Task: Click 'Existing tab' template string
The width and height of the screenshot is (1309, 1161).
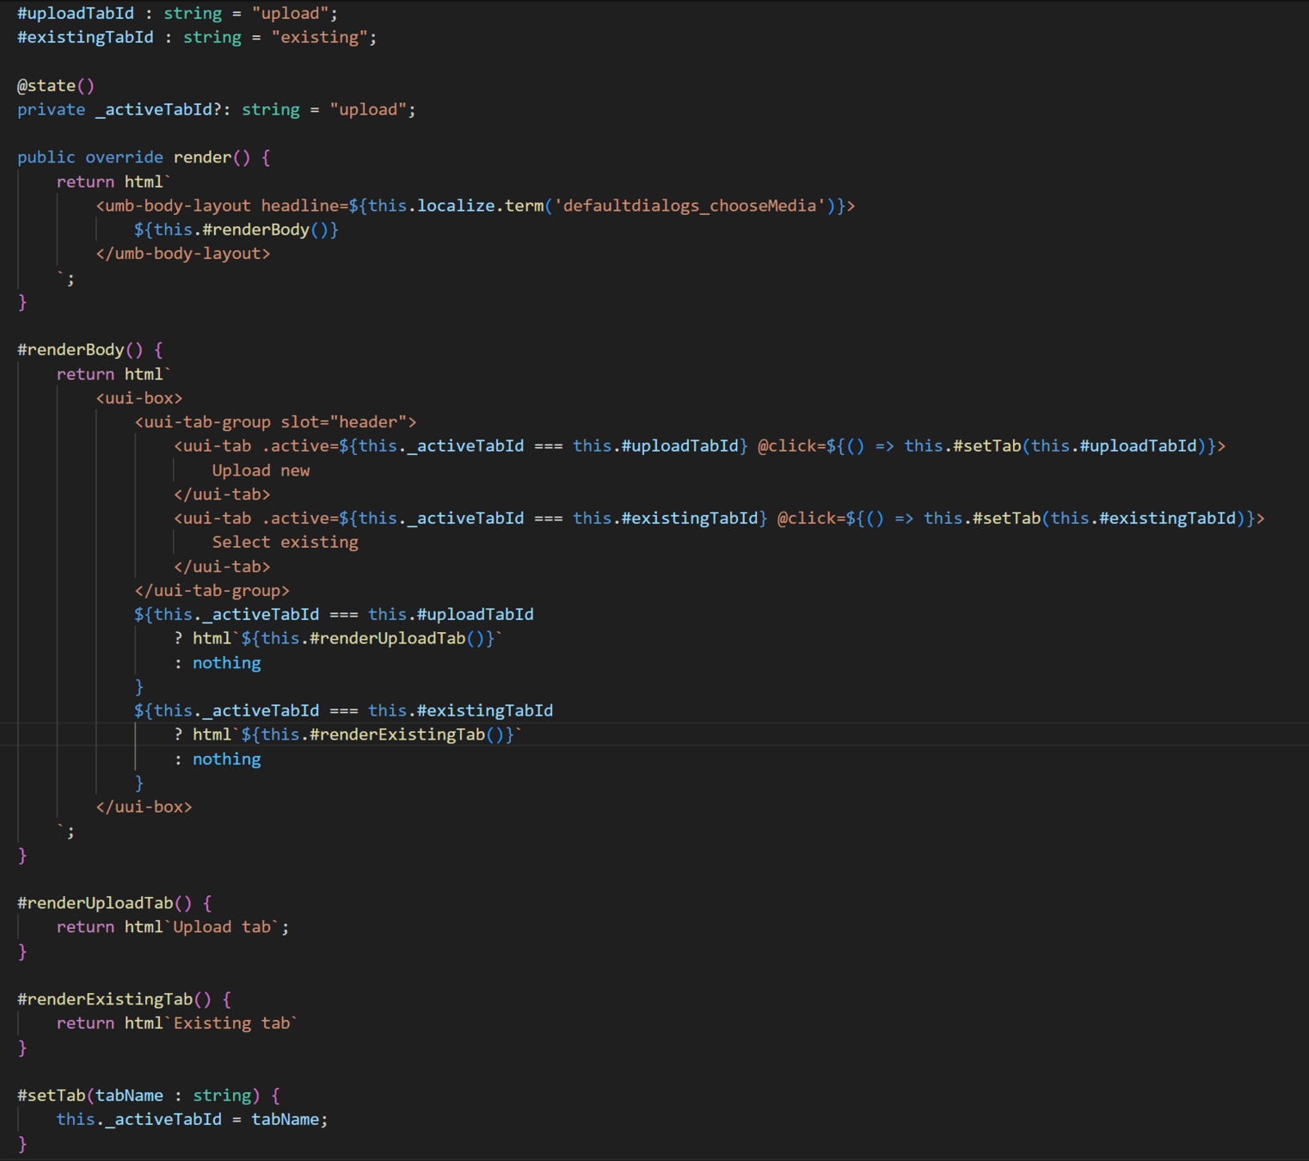Action: (231, 1023)
